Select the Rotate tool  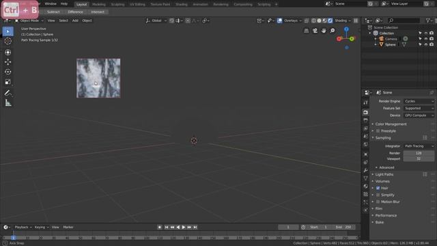(x=8, y=72)
